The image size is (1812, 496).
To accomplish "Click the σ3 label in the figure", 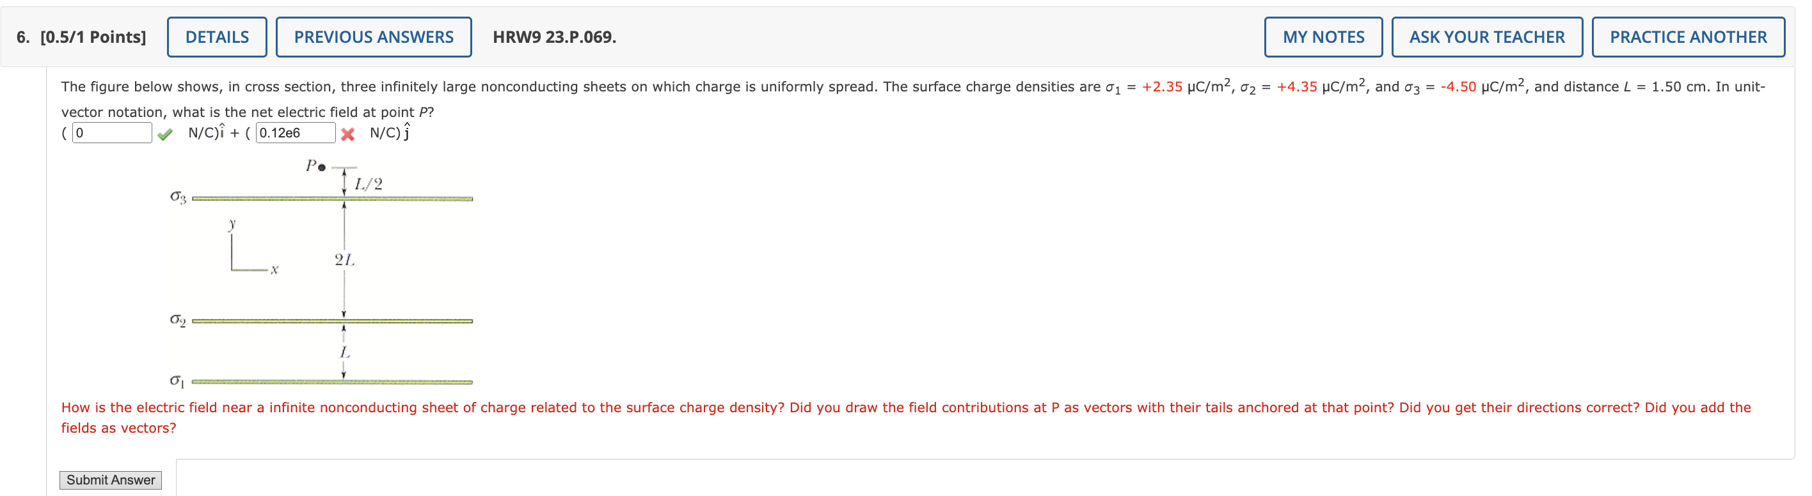I will point(177,197).
